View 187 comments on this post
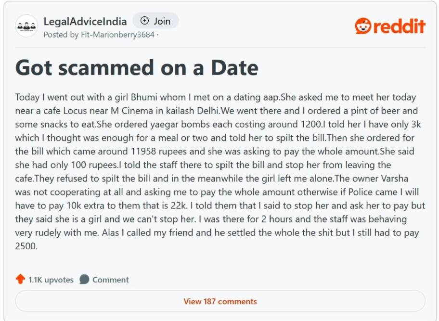Screen dimensions: 439x321 click(220, 301)
